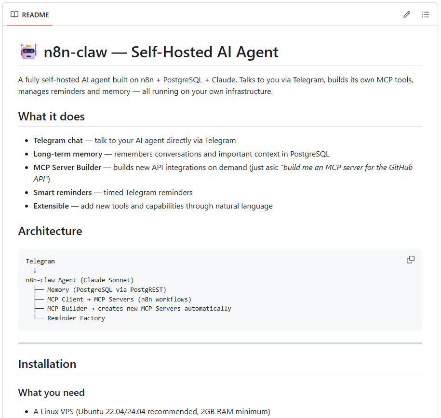441x418 pixels.
Task: Click the pencil icon to edit README
Action: (x=407, y=14)
